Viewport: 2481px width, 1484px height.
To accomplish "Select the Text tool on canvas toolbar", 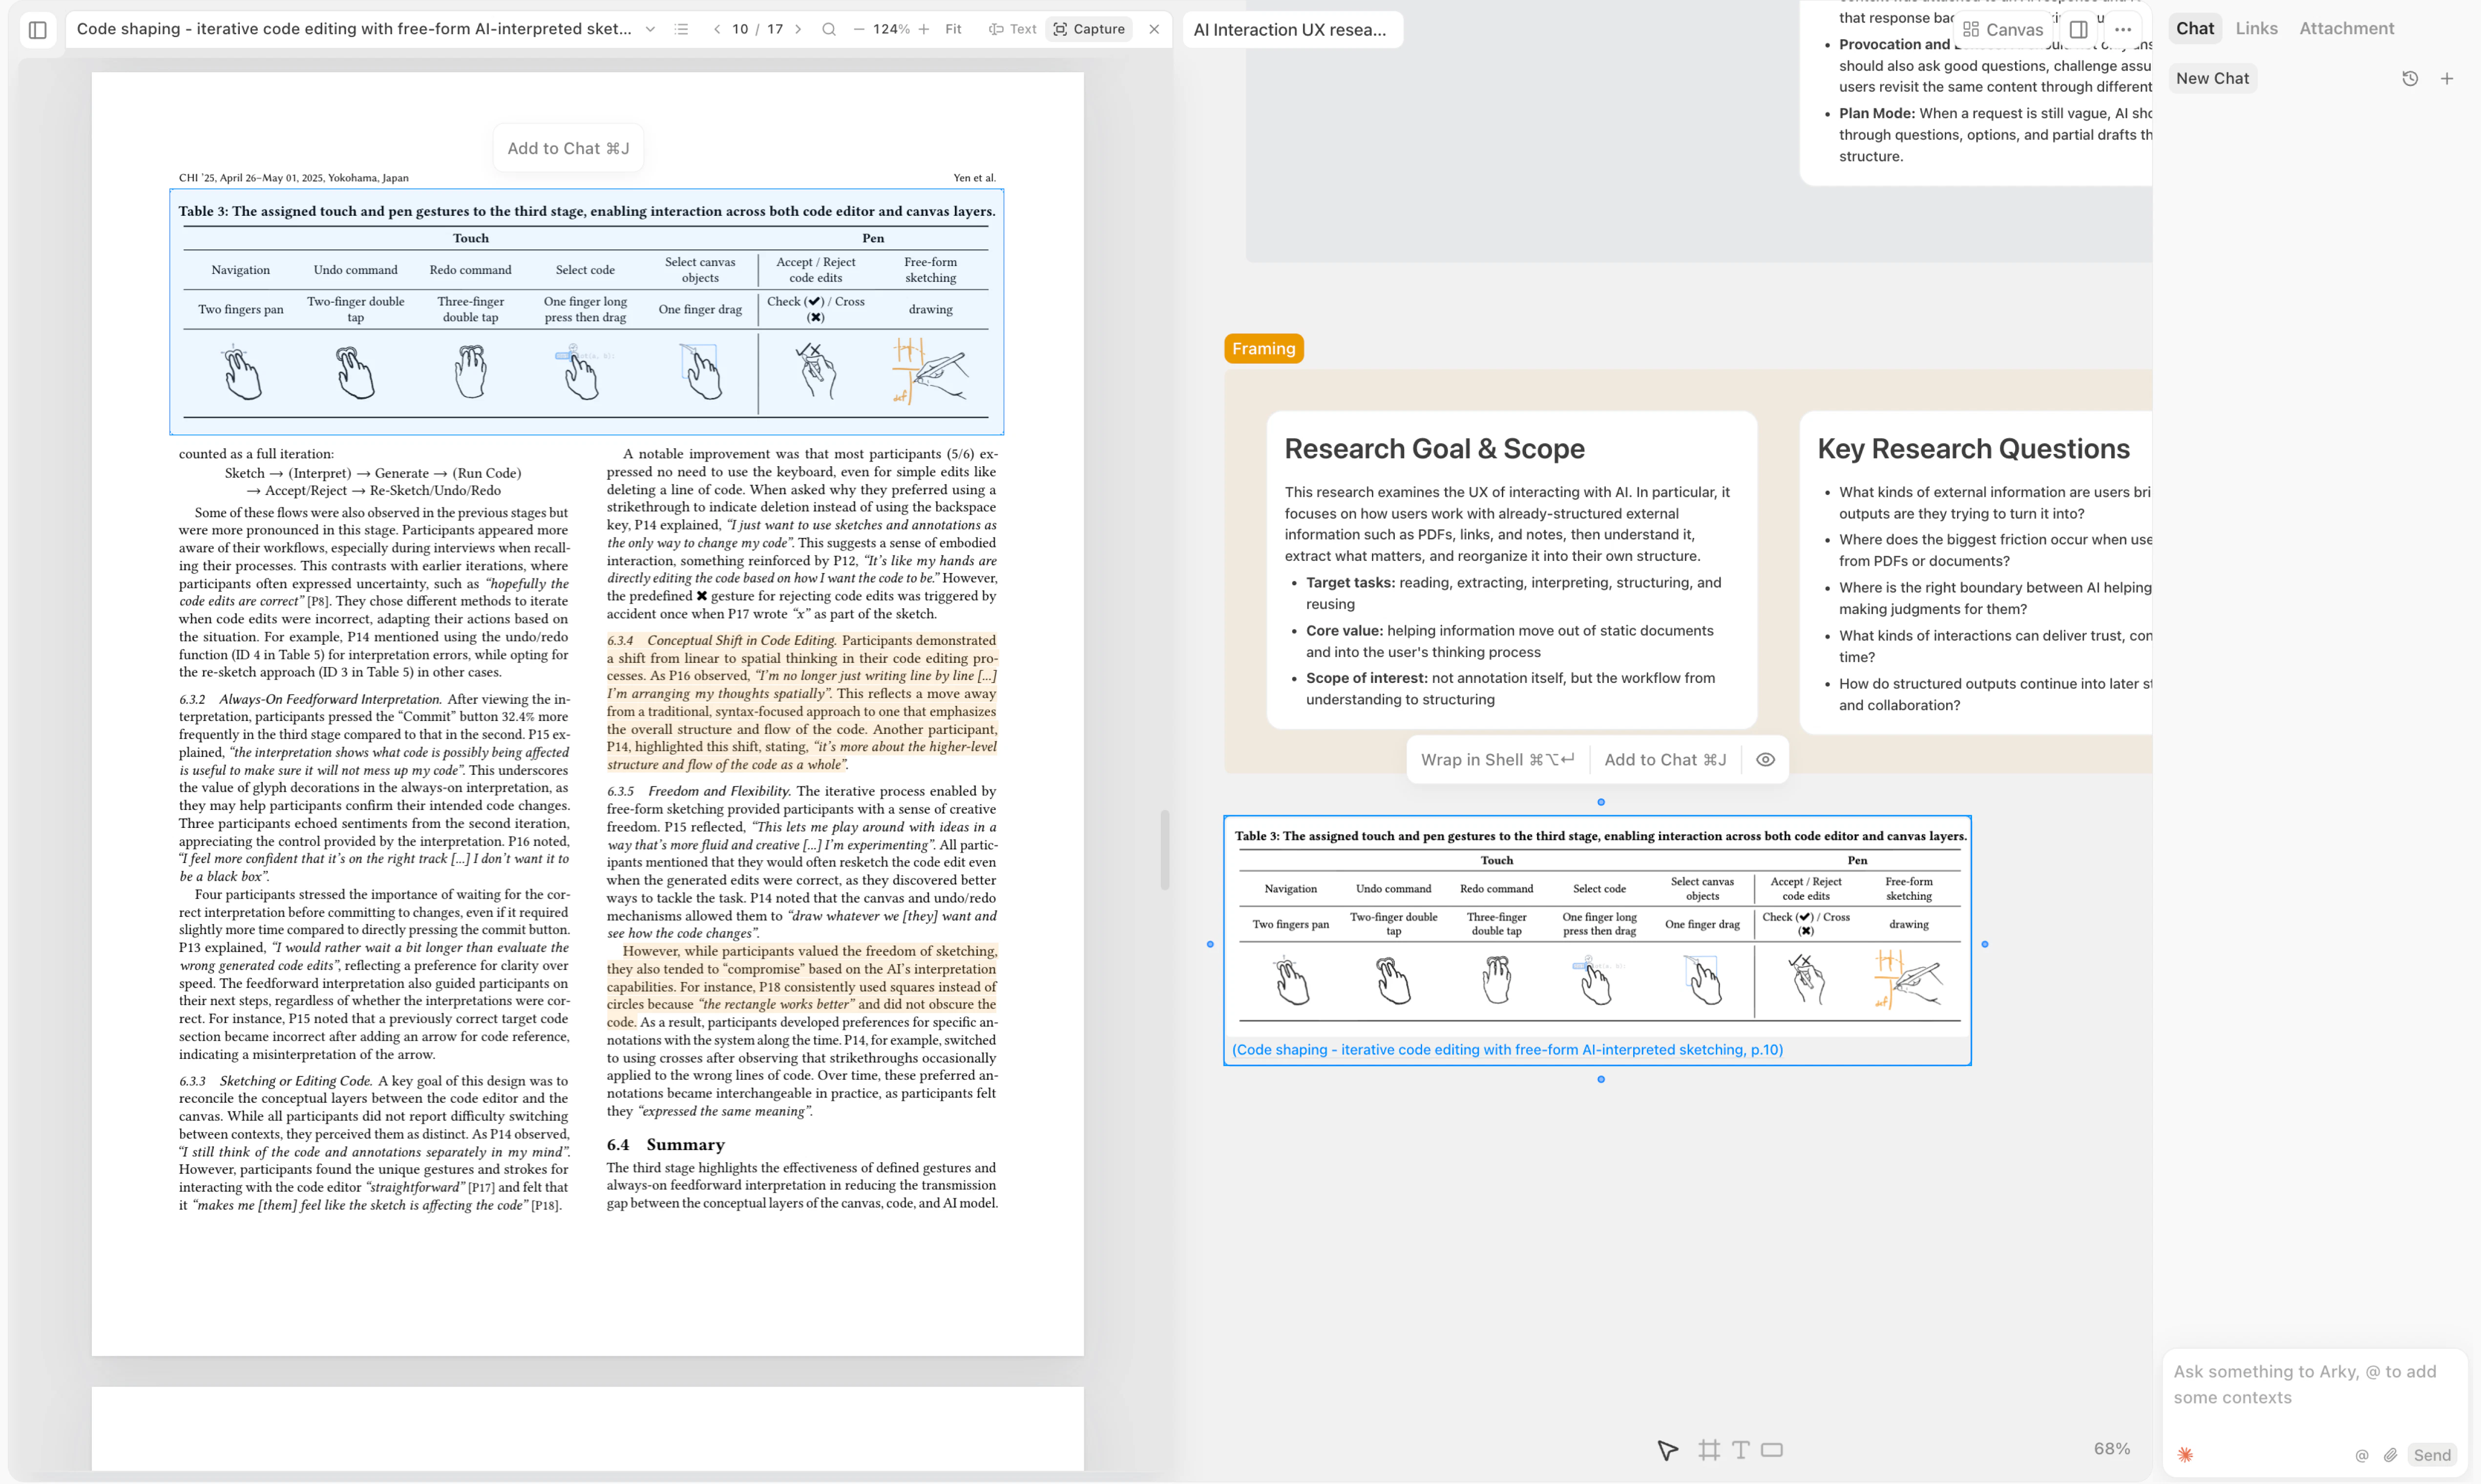I will pos(1741,1450).
